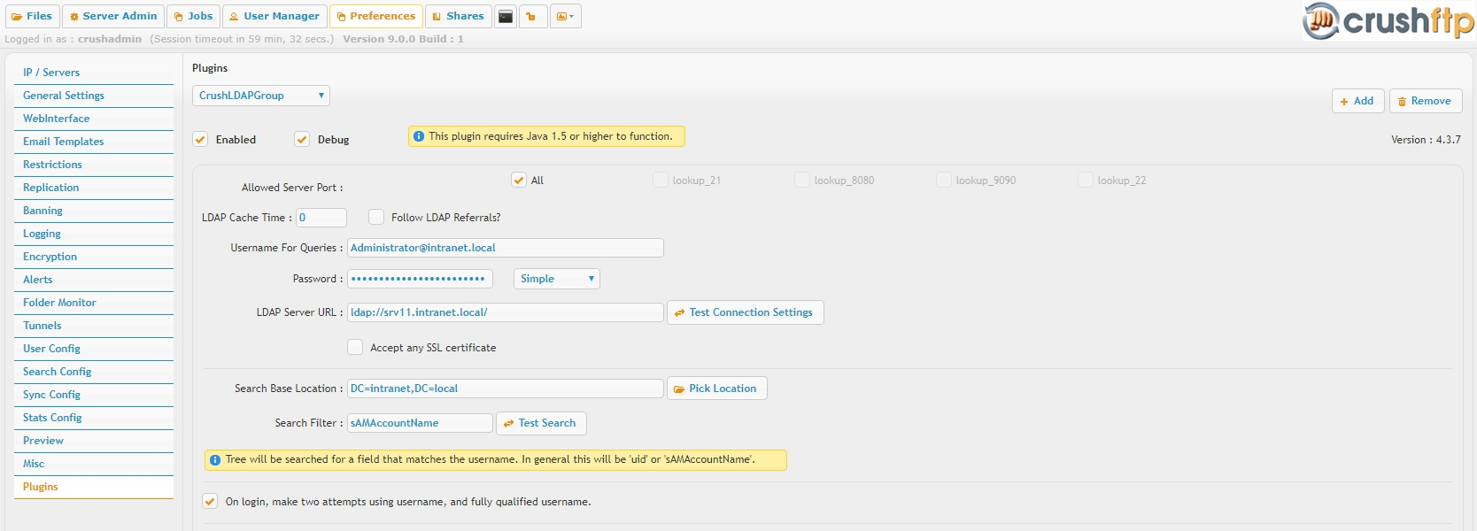The height and width of the screenshot is (531, 1477).
Task: Check the lookup_8080 port checkbox
Action: pyautogui.click(x=802, y=180)
